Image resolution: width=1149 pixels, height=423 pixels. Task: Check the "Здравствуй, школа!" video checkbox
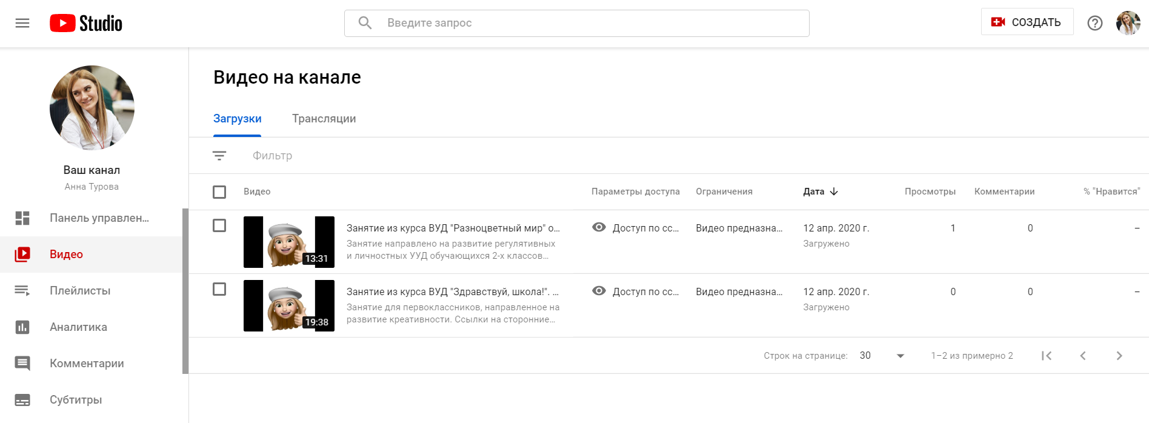point(219,289)
